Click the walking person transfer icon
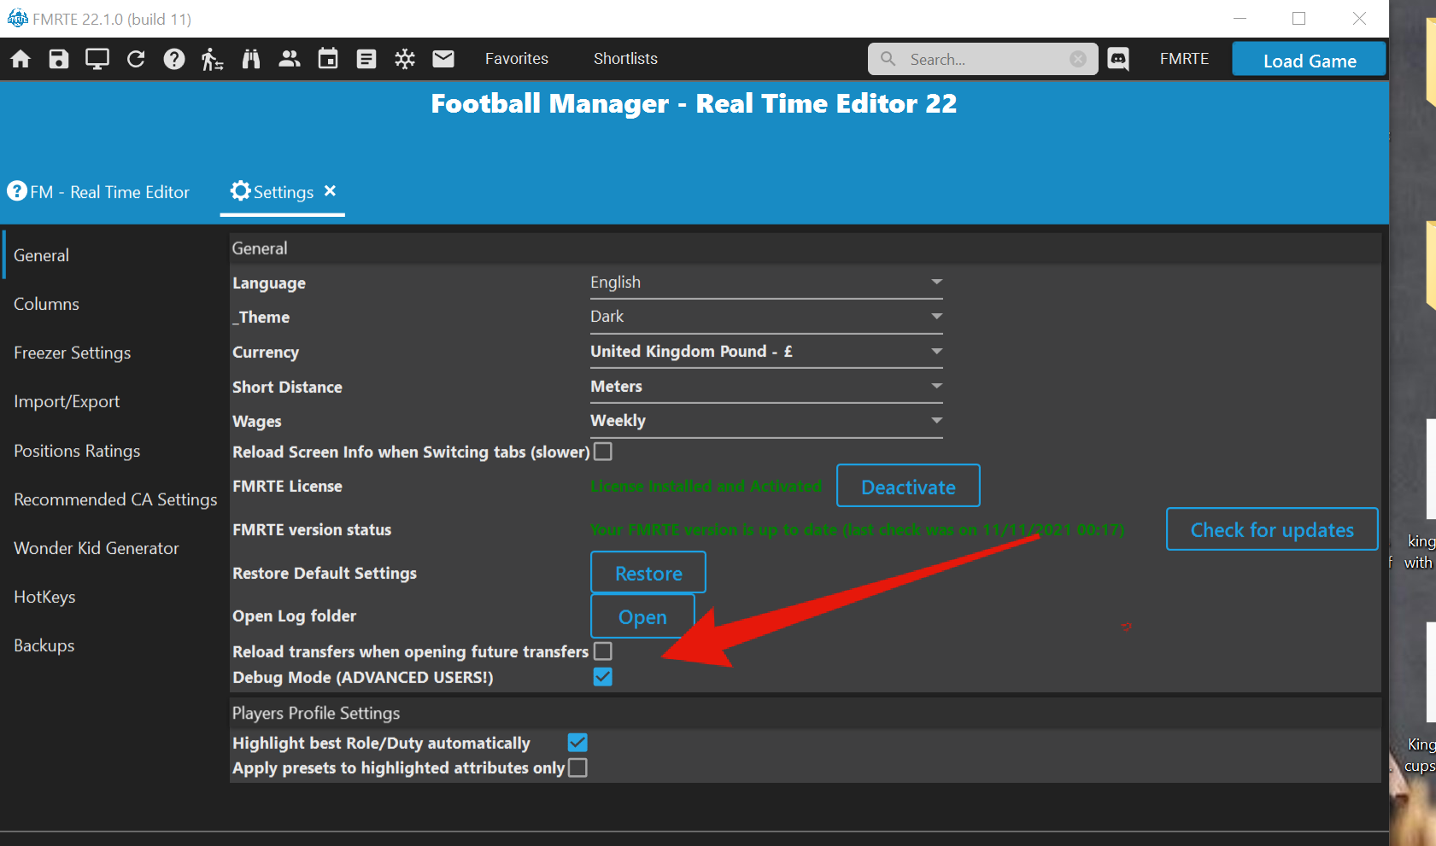Screen dimensions: 1436x846 coord(213,59)
